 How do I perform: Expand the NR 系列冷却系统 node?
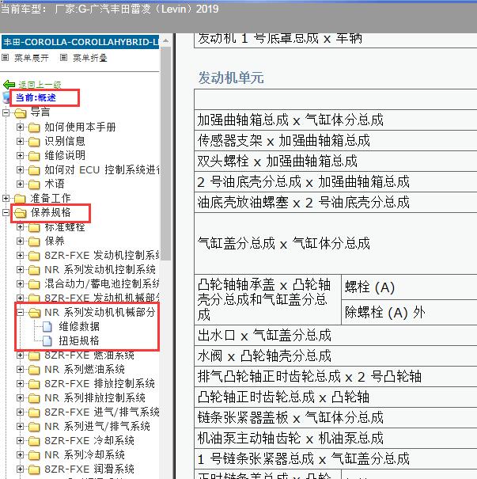pyautogui.click(x=20, y=455)
